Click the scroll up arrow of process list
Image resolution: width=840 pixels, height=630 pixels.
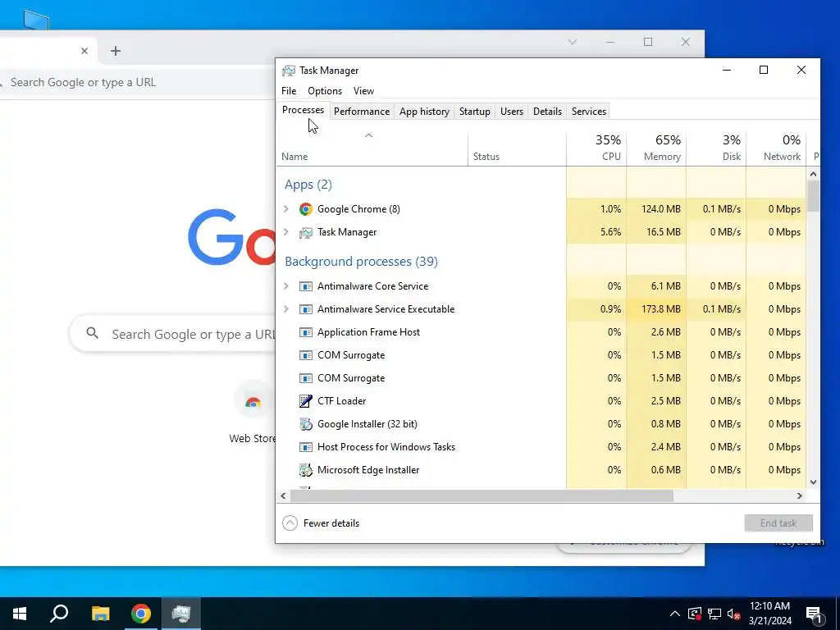[813, 174]
